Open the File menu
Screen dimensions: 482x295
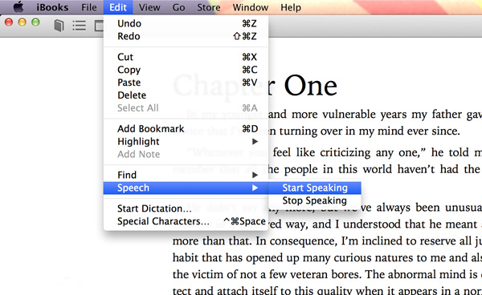[x=89, y=7]
